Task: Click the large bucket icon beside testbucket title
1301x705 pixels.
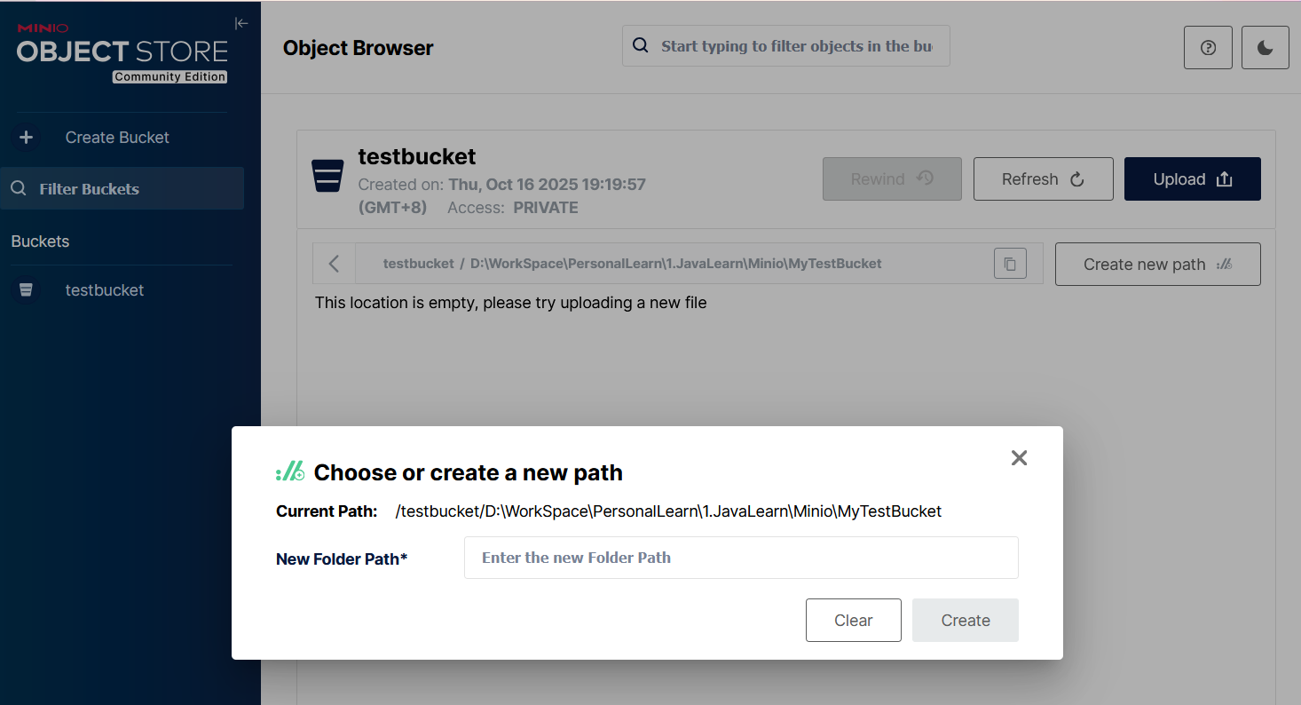Action: [x=327, y=176]
